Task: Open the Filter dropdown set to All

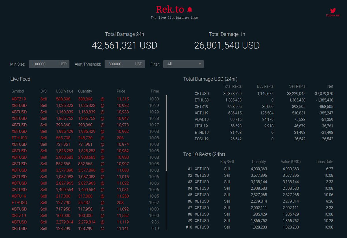Action: [183, 64]
